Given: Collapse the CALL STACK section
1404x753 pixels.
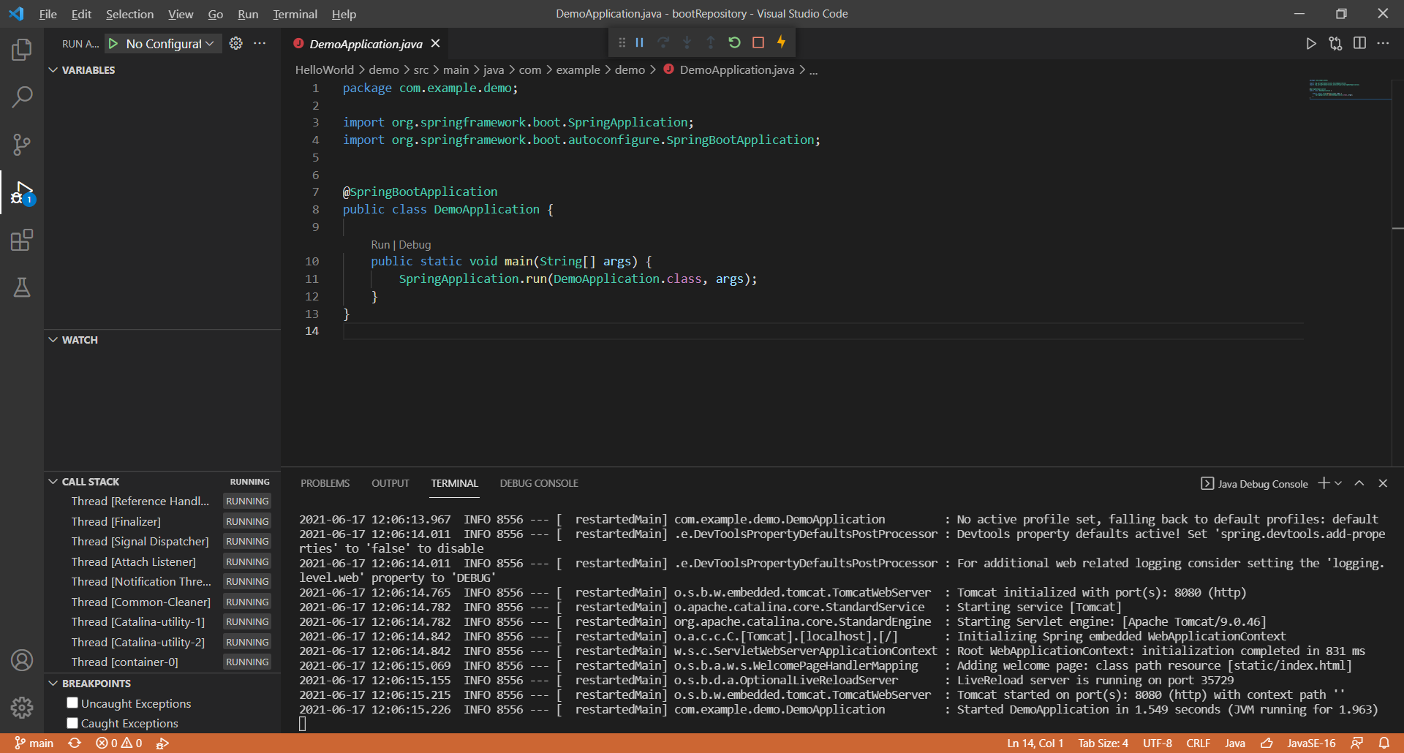Looking at the screenshot, I should click(x=53, y=482).
